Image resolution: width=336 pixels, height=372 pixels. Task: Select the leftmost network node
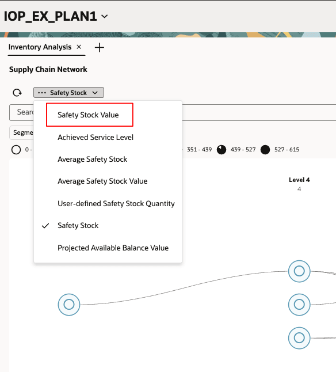69,305
